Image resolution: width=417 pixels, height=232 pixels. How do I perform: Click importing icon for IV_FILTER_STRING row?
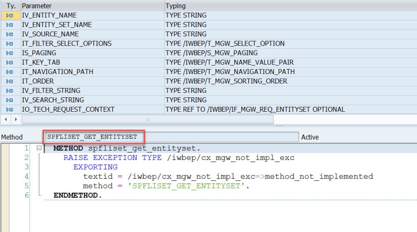[x=9, y=91]
